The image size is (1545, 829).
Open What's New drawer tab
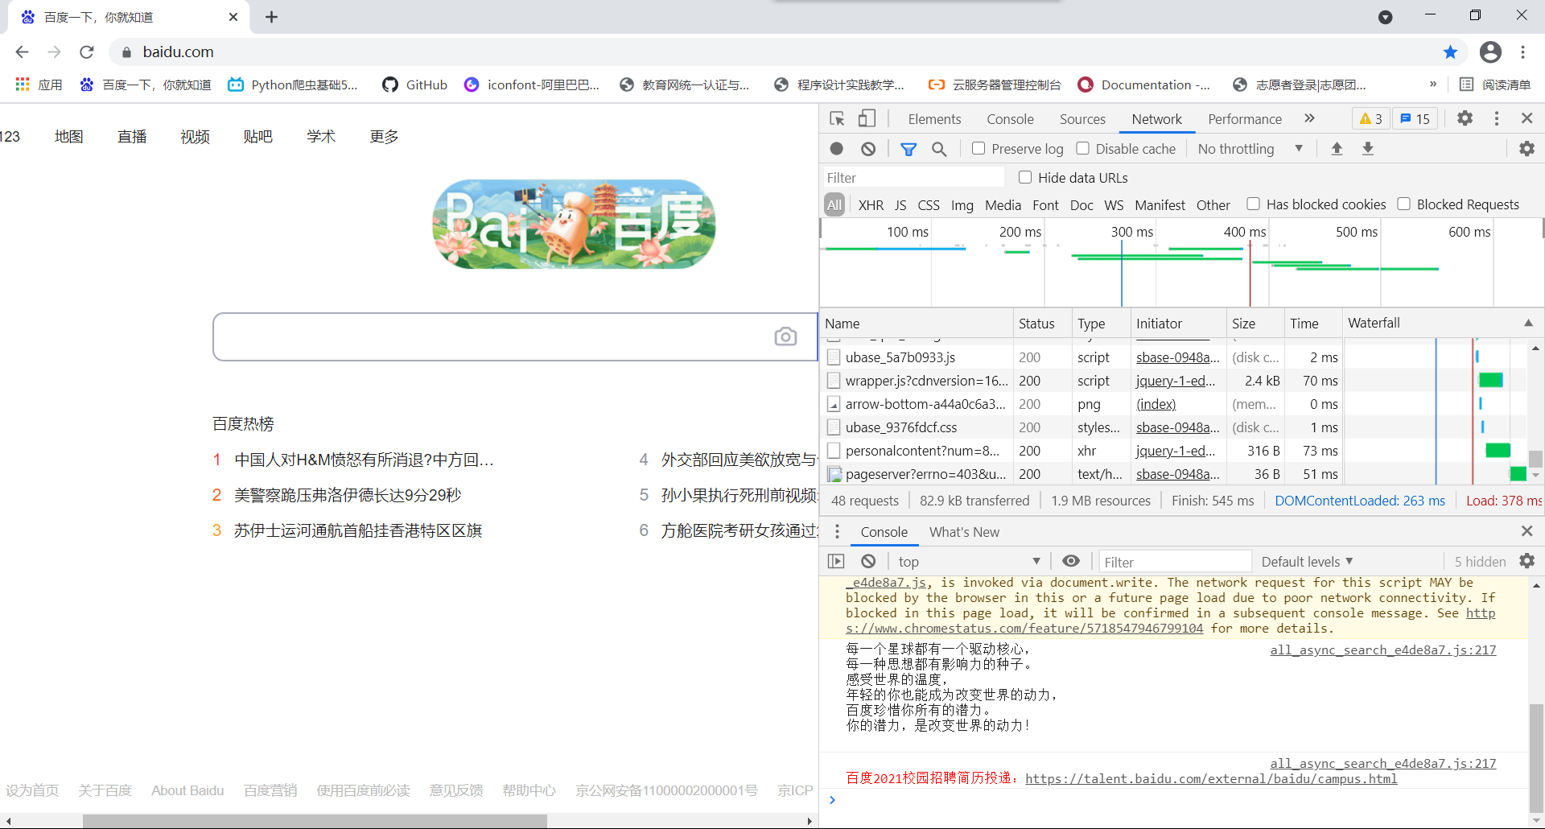(x=964, y=532)
